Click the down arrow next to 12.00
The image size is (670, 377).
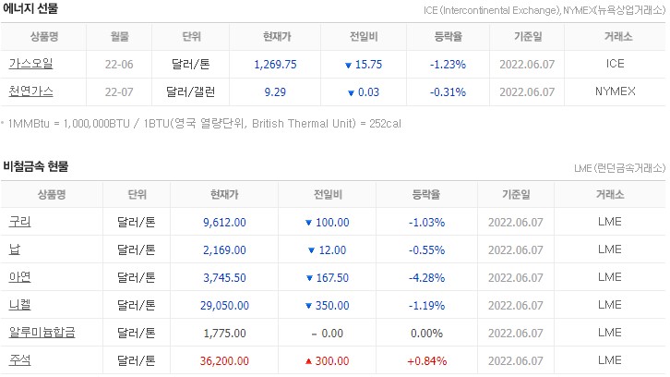(312, 250)
